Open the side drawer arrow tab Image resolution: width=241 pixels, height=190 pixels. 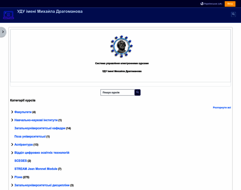tap(3, 32)
